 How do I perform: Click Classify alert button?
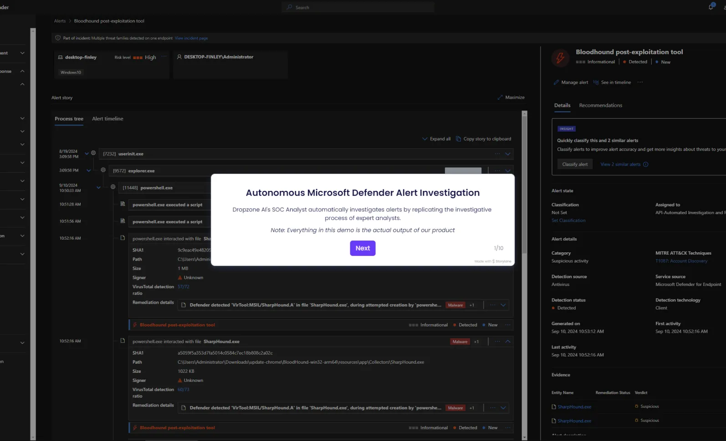[575, 164]
